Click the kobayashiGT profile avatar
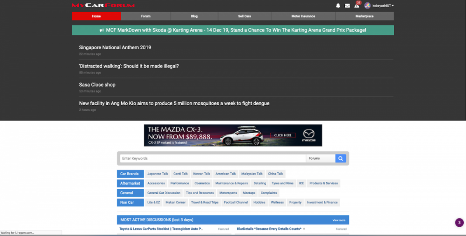Viewport: 466px width, 236px height. click(x=367, y=6)
